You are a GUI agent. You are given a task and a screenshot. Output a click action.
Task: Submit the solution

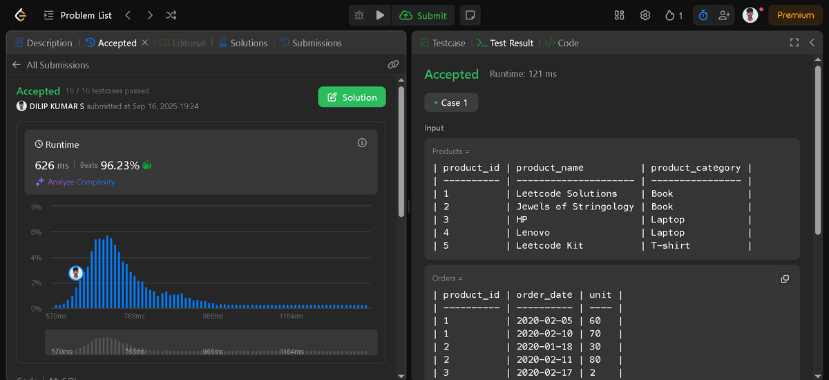pyautogui.click(x=423, y=15)
